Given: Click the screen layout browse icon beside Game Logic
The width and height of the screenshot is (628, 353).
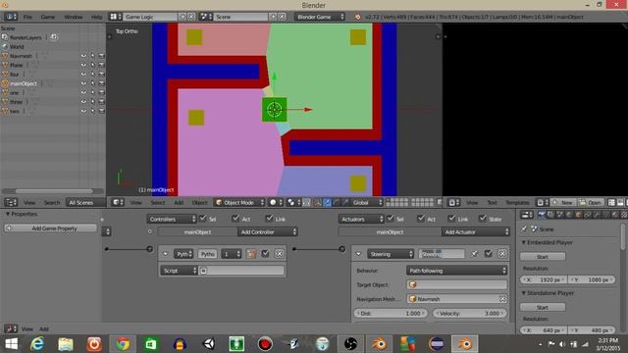Looking at the screenshot, I should click(116, 17).
